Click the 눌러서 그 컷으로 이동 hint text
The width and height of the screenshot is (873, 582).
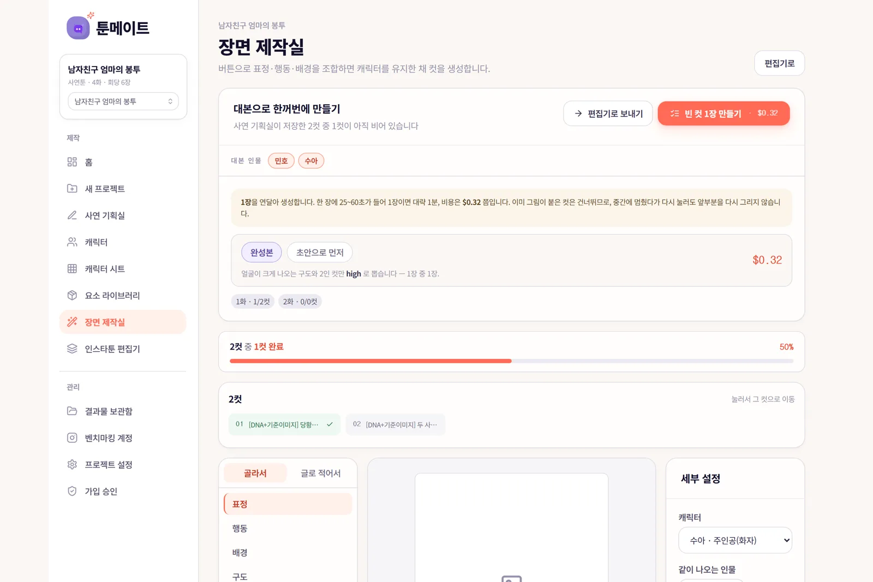(763, 399)
